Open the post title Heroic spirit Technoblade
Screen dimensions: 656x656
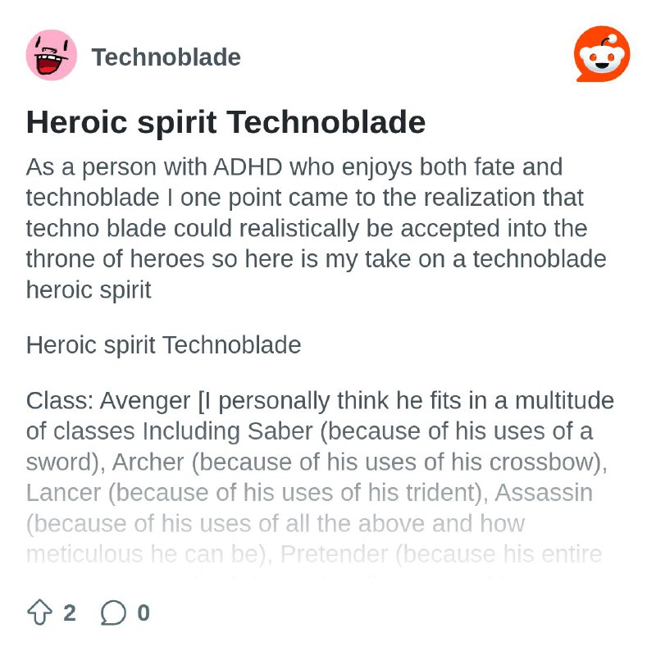tap(226, 122)
